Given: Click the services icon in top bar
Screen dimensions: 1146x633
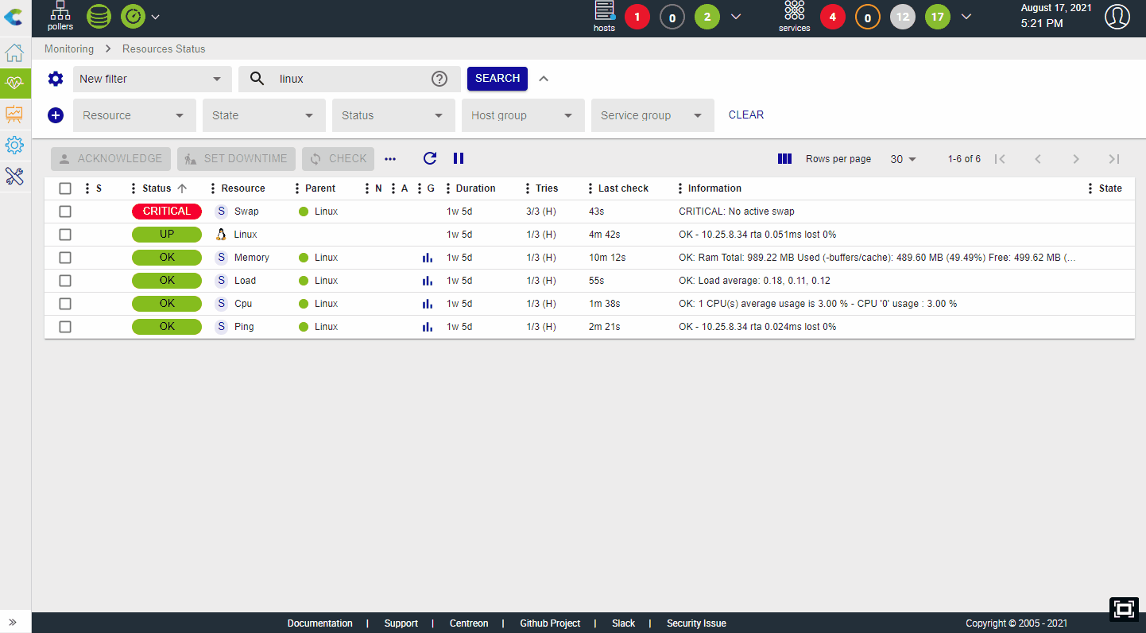Looking at the screenshot, I should (794, 17).
